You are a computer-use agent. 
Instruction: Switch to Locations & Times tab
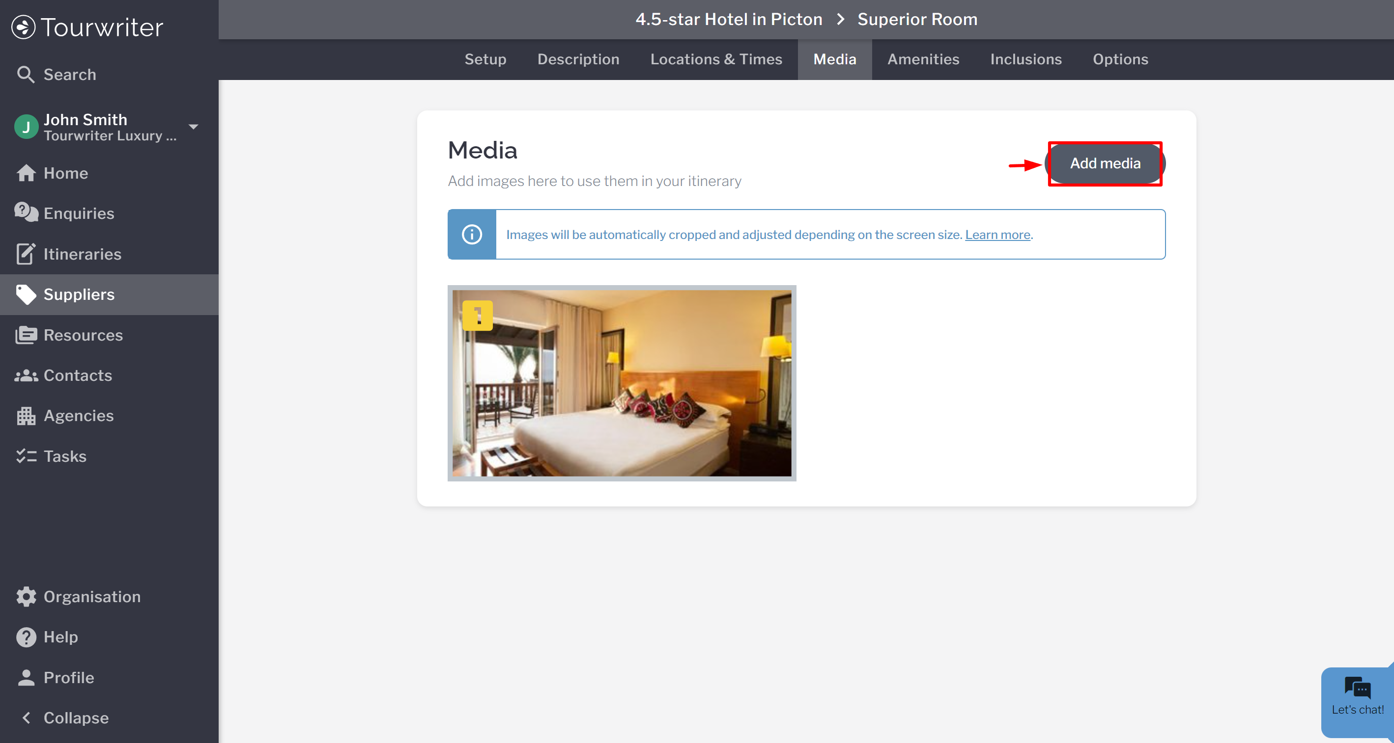point(716,59)
